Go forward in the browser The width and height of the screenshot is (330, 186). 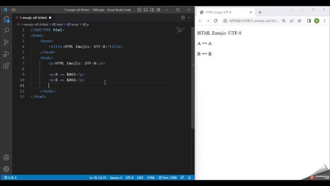click(208, 21)
